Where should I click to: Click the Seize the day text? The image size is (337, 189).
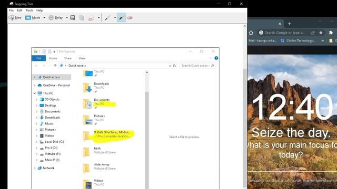point(291,133)
